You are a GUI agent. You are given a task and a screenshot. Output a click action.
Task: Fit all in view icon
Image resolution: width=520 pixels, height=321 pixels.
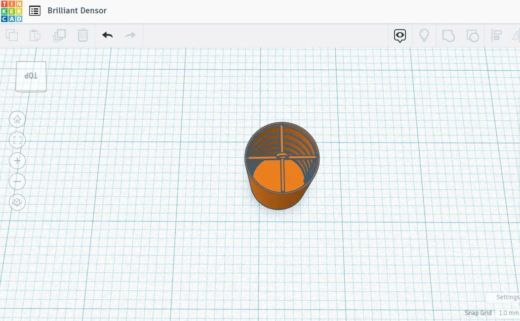pos(17,140)
